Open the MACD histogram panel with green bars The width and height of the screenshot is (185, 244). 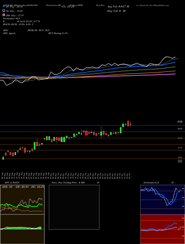[x=22, y=229]
